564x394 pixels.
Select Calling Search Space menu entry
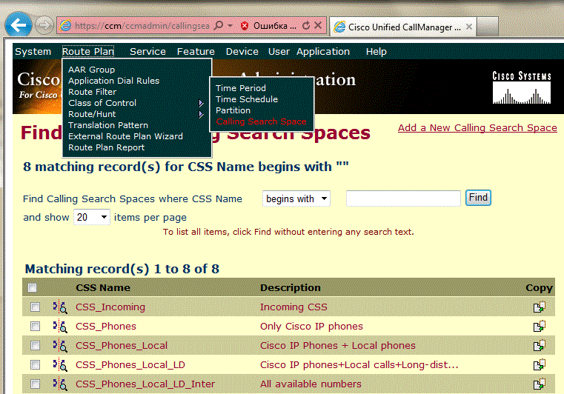click(260, 121)
